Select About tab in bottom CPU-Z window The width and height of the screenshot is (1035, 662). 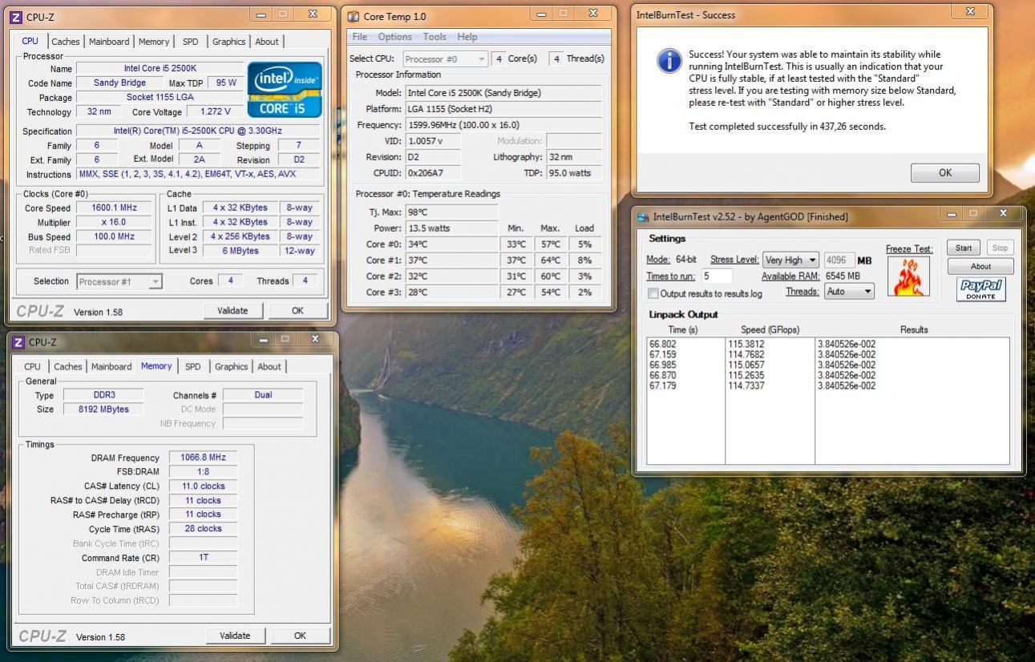[x=269, y=367]
